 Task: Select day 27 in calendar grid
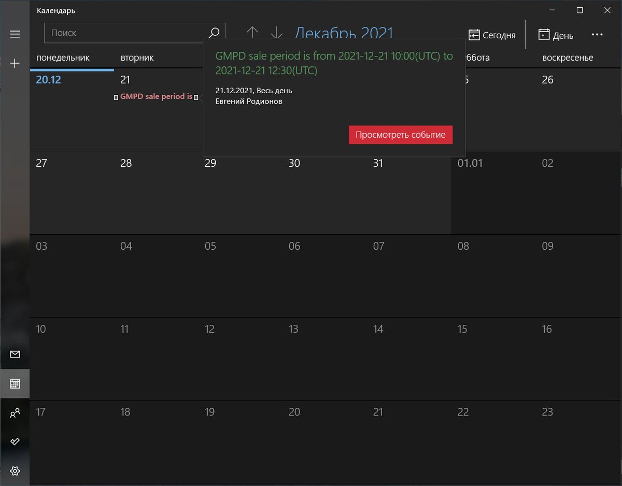(x=41, y=163)
